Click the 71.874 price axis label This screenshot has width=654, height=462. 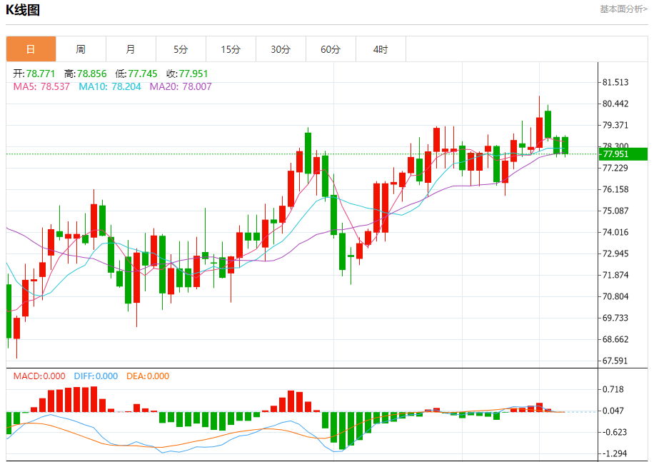tap(615, 275)
